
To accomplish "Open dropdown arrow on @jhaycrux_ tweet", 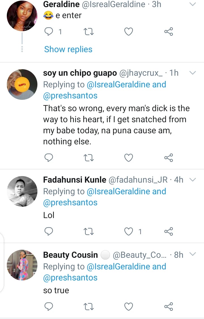I will click(192, 73).
